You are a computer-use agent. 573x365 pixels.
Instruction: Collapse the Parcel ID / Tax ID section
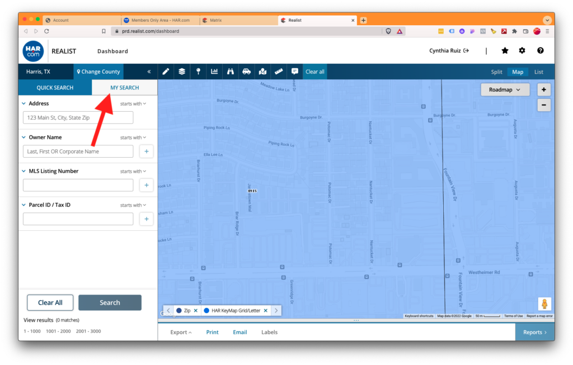[x=24, y=205]
